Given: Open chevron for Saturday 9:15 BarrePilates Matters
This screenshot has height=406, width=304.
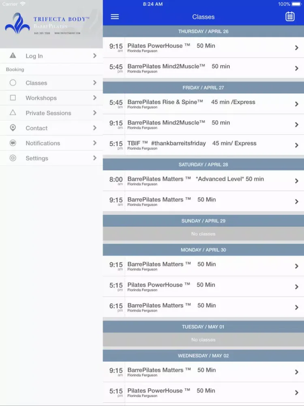Looking at the screenshot, I should coord(297,201).
